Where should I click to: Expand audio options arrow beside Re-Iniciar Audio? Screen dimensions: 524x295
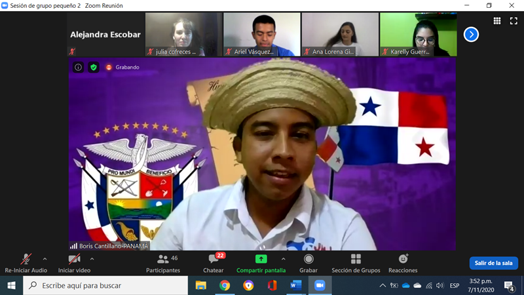[x=45, y=259]
